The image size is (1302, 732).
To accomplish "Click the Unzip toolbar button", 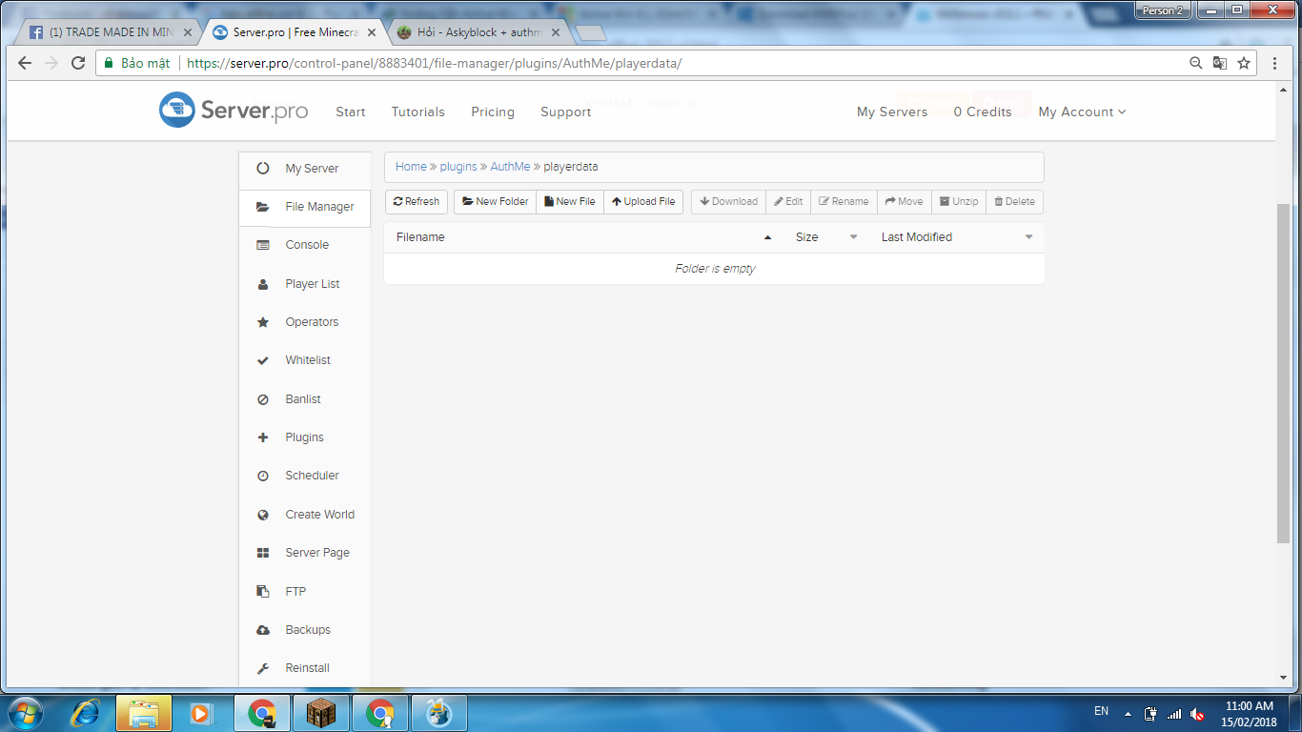I will [x=959, y=202].
